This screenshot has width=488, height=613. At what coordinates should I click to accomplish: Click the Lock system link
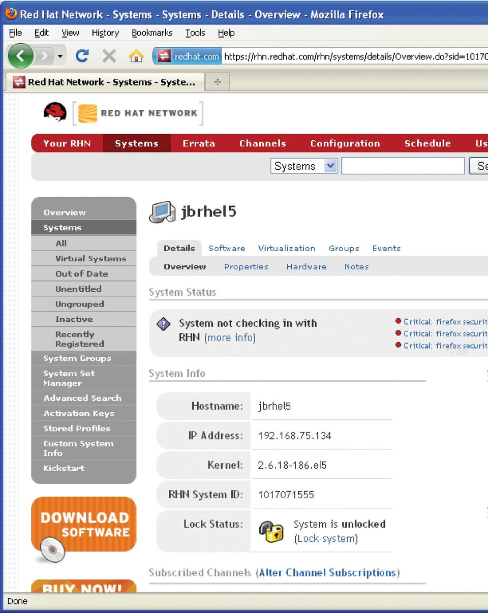[x=326, y=539]
